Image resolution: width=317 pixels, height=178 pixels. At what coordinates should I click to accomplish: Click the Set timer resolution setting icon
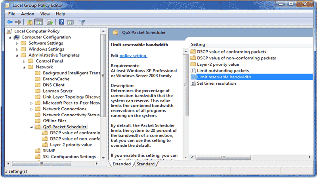(x=193, y=83)
